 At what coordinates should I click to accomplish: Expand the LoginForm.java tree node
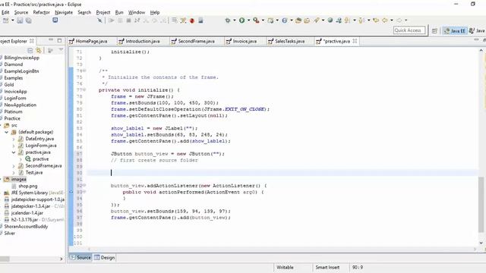coord(14,146)
